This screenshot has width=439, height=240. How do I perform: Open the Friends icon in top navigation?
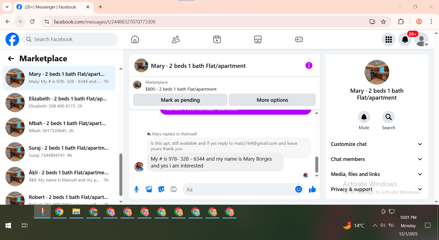click(x=176, y=39)
